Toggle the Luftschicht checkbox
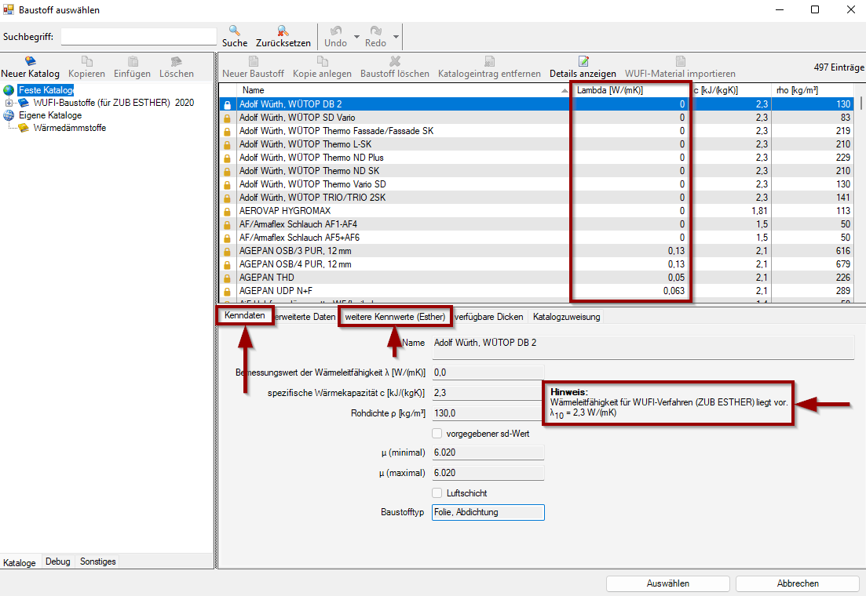 tap(437, 492)
